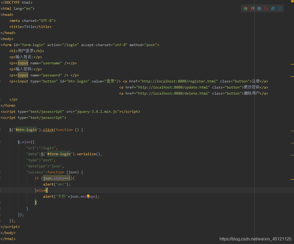Open page in Chrome browser icon
This screenshot has height=244, width=294.
245,8
